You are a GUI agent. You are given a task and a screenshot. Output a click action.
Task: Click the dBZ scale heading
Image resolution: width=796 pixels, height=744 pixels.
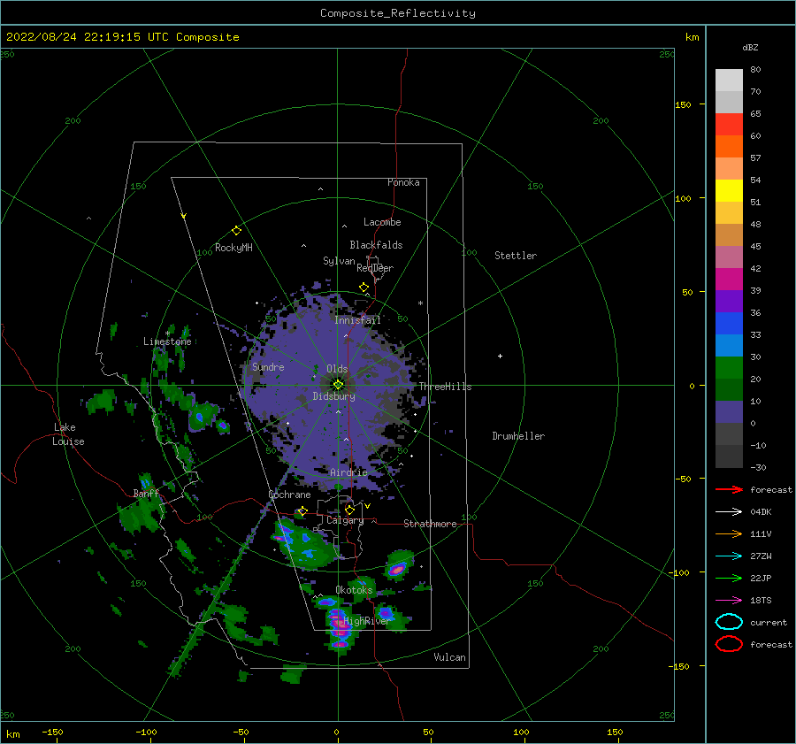coord(750,47)
